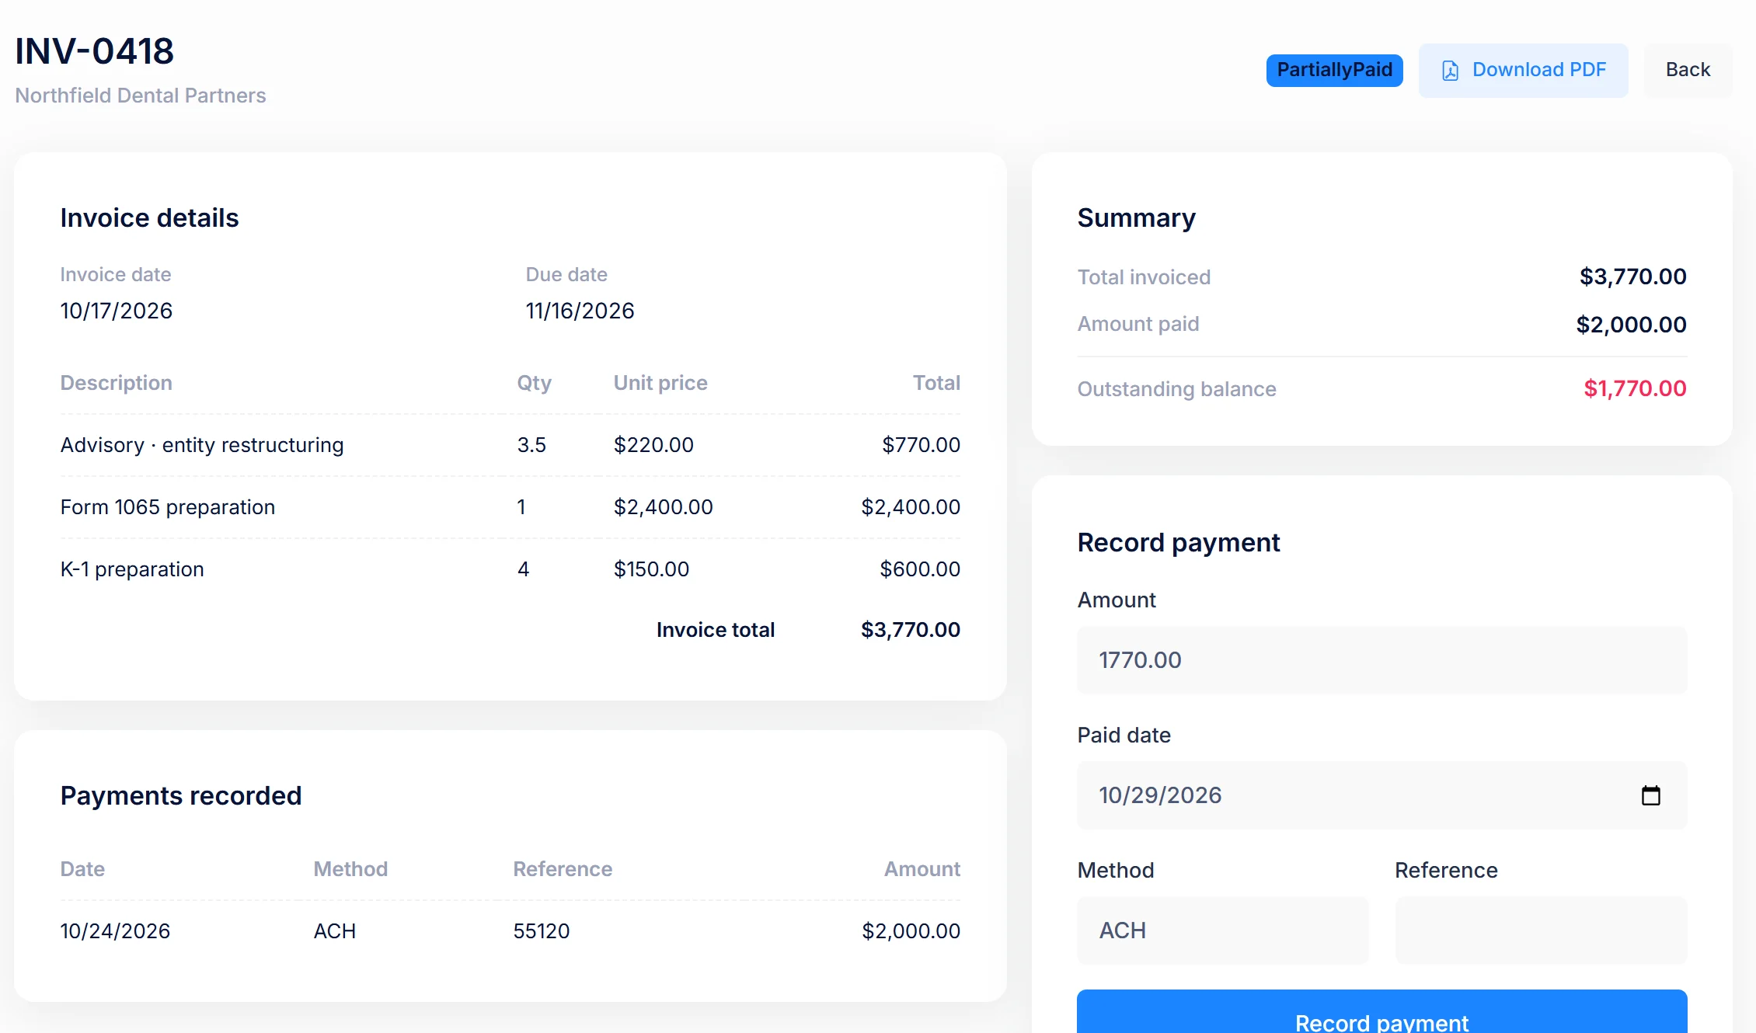The height and width of the screenshot is (1033, 1756).
Task: Click the red Outstanding balance $1,770.00
Action: [x=1635, y=388]
